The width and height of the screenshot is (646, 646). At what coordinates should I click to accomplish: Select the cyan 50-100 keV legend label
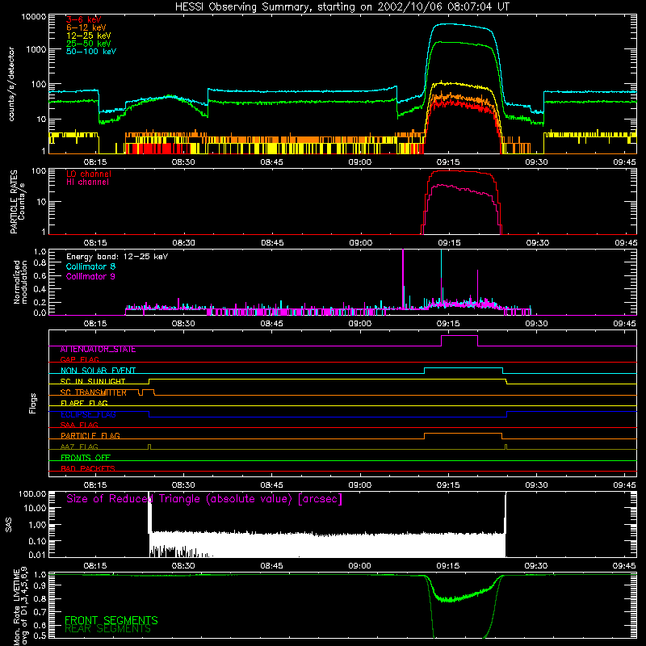click(x=91, y=52)
